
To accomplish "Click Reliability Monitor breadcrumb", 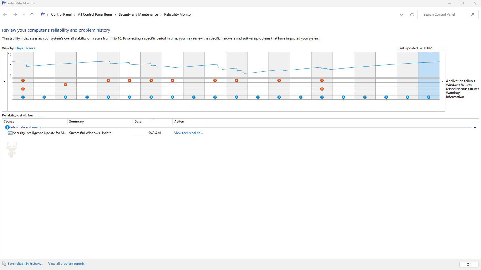I will [178, 14].
